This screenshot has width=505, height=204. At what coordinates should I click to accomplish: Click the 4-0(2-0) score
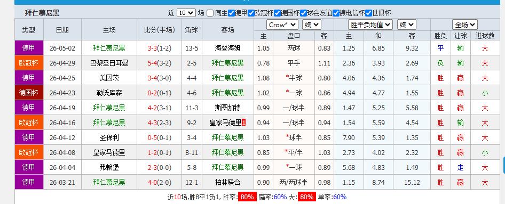pyautogui.click(x=160, y=182)
